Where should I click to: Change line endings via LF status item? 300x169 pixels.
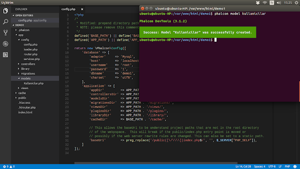(x=280, y=167)
